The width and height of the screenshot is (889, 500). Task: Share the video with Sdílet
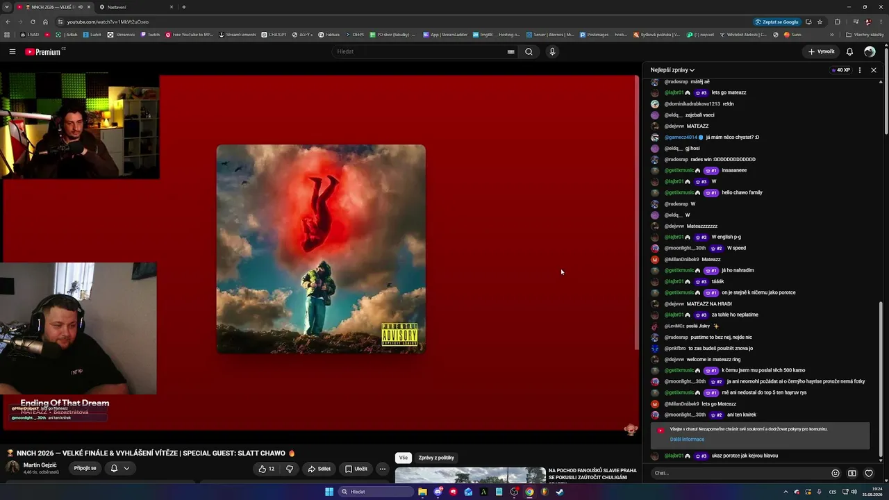[x=319, y=469]
